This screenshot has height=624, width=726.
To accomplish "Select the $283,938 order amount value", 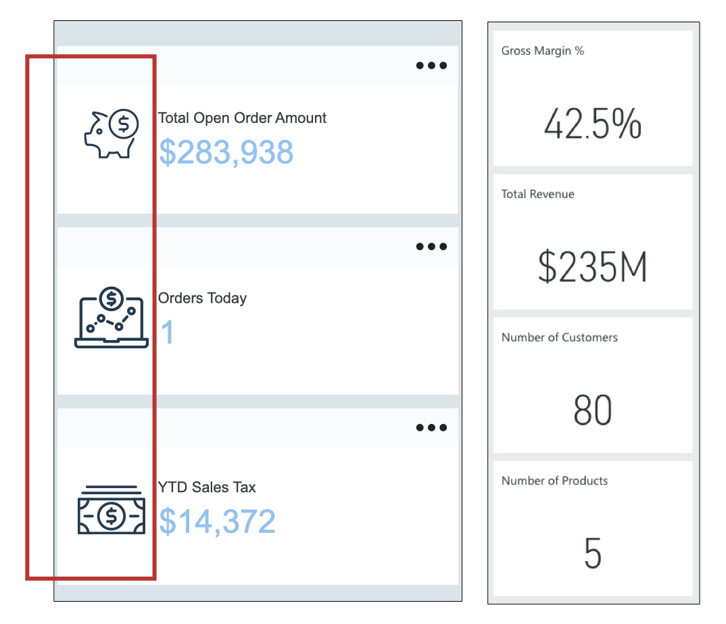I will 226,152.
